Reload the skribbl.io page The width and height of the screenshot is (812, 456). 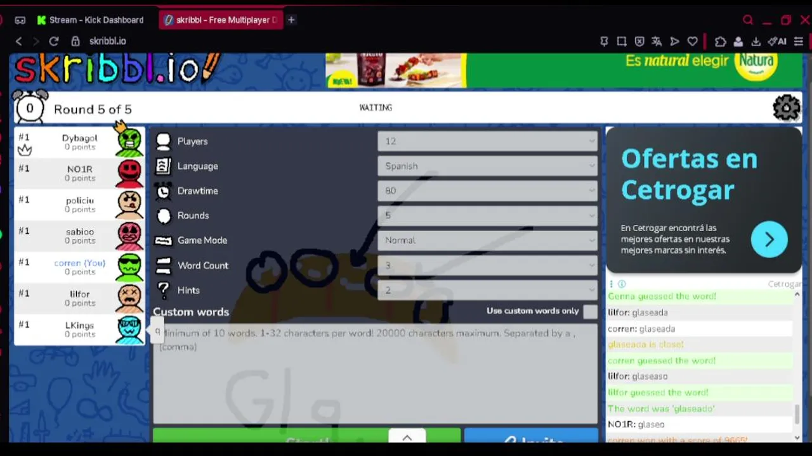pyautogui.click(x=54, y=41)
